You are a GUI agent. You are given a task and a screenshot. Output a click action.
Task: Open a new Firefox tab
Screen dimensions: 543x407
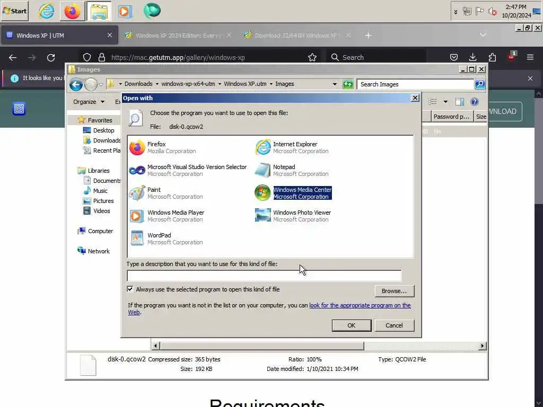[x=368, y=36]
